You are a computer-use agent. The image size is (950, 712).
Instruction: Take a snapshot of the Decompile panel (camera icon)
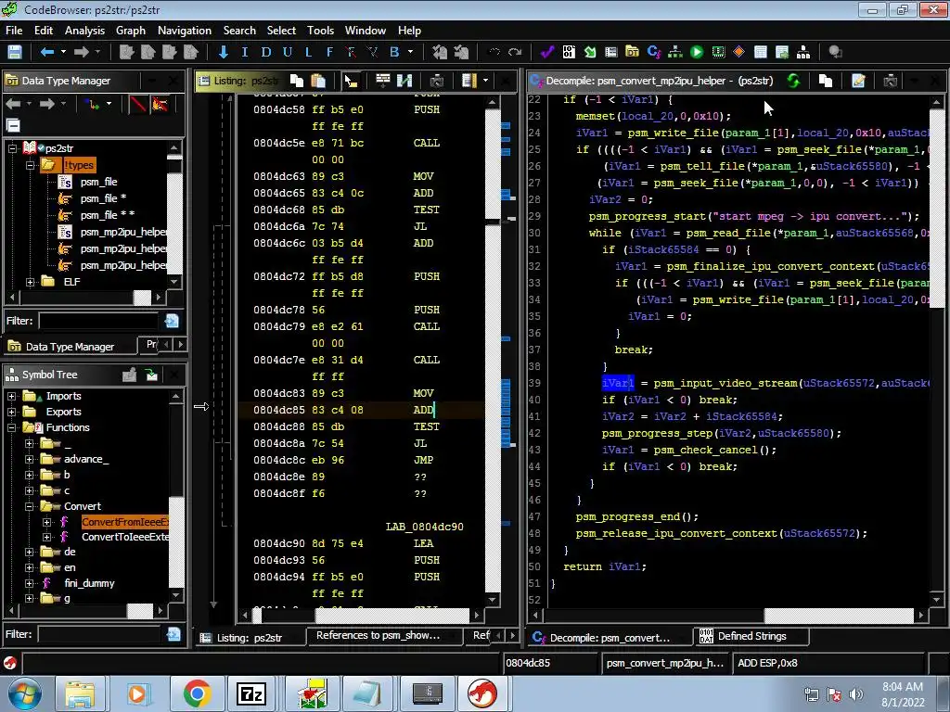click(x=890, y=81)
